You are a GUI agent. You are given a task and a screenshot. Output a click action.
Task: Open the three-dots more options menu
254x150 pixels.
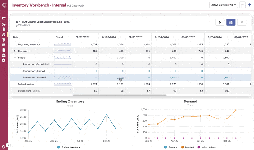(243, 5)
